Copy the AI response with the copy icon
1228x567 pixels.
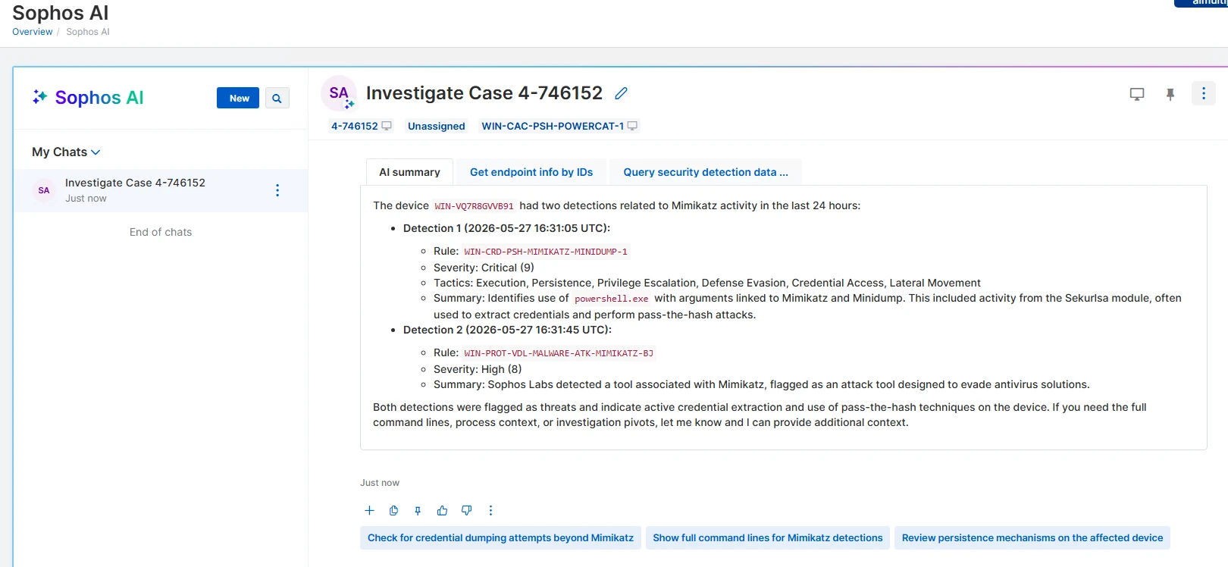click(x=393, y=510)
